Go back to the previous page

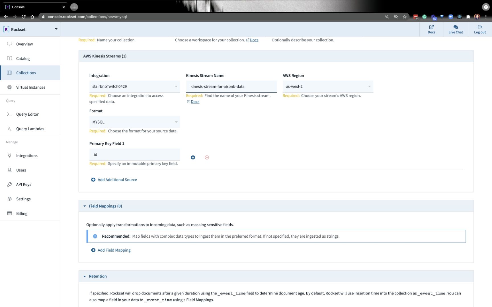(6, 17)
